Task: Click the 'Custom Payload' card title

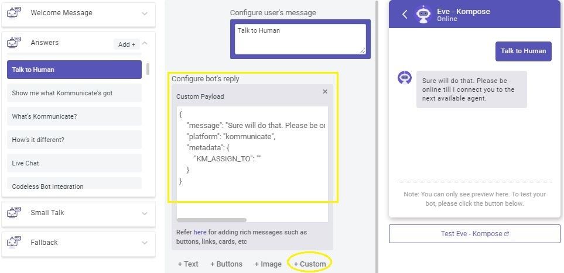Action: pos(200,96)
